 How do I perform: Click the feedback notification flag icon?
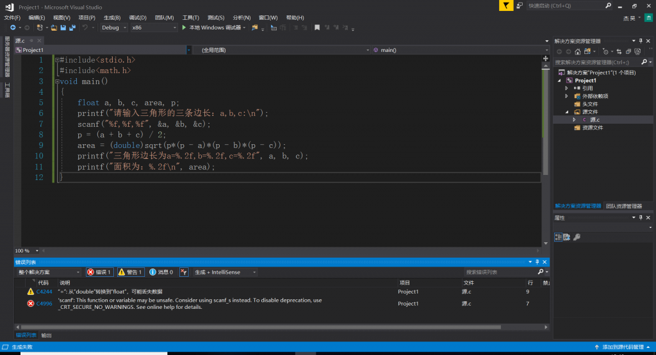click(x=506, y=5)
